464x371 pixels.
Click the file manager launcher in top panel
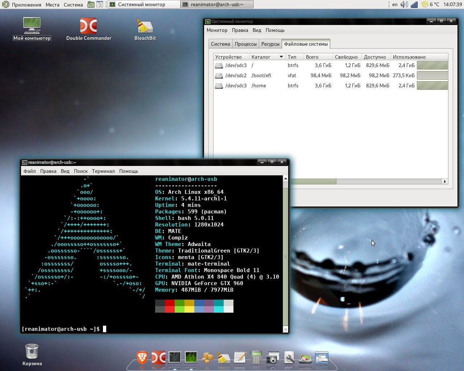click(91, 4)
